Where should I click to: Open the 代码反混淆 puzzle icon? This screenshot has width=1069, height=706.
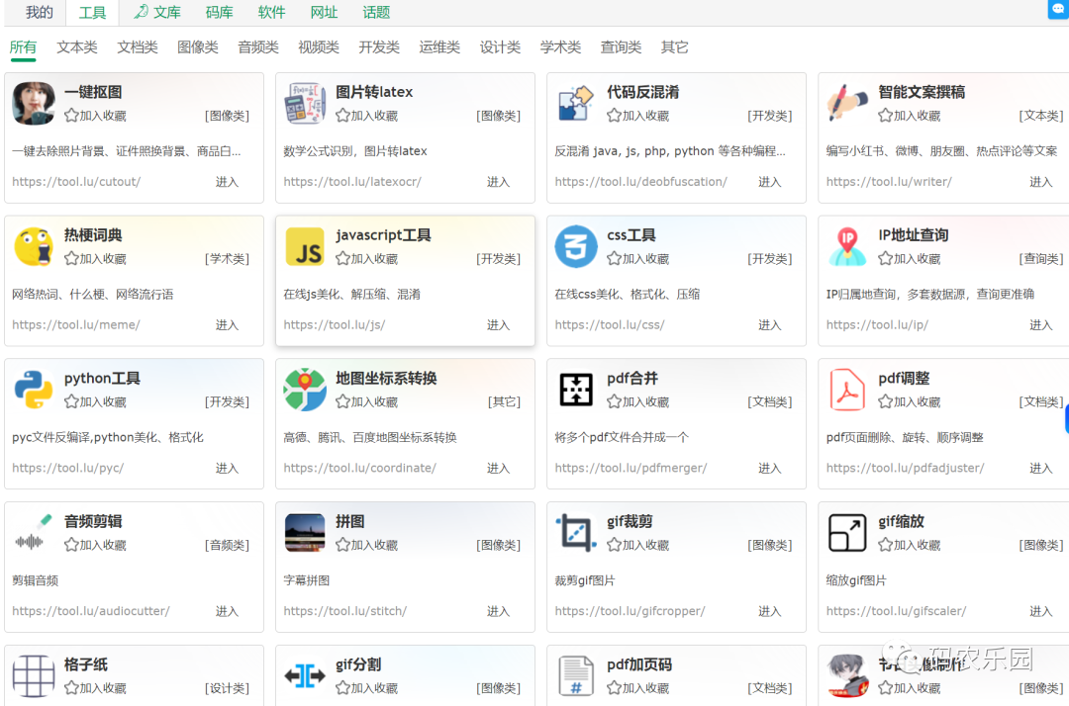(576, 104)
